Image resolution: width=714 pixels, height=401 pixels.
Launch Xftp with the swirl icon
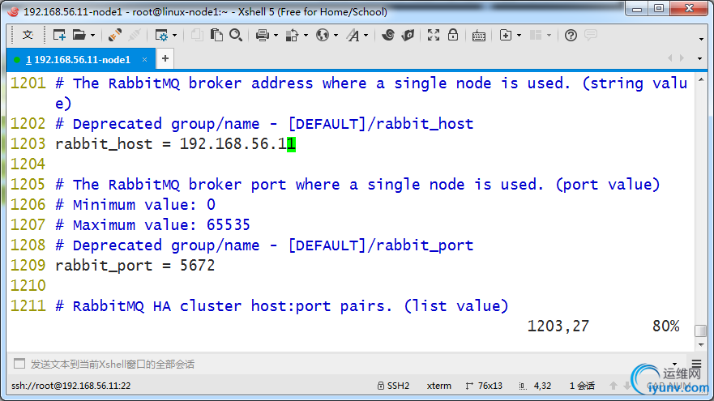[x=388, y=35]
